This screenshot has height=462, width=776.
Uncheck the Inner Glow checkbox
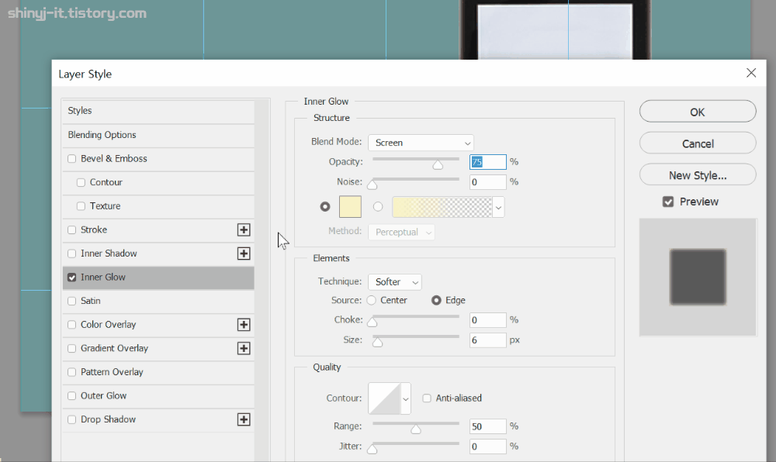[71, 278]
